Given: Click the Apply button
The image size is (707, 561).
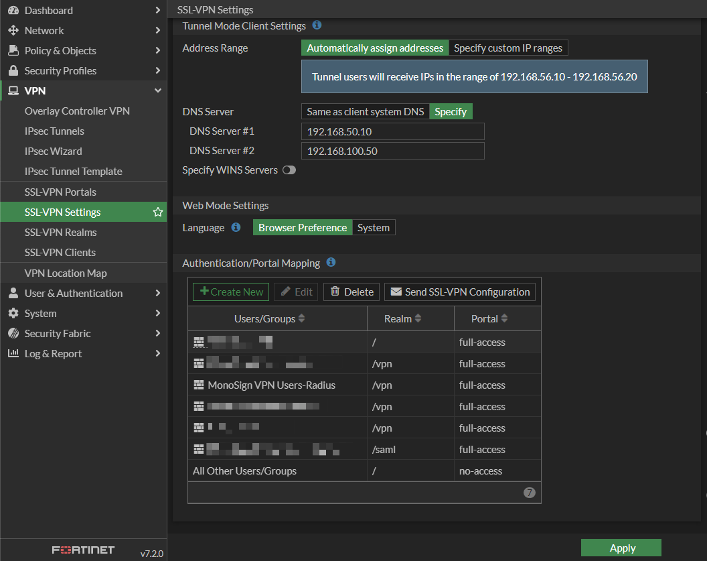Looking at the screenshot, I should (621, 548).
